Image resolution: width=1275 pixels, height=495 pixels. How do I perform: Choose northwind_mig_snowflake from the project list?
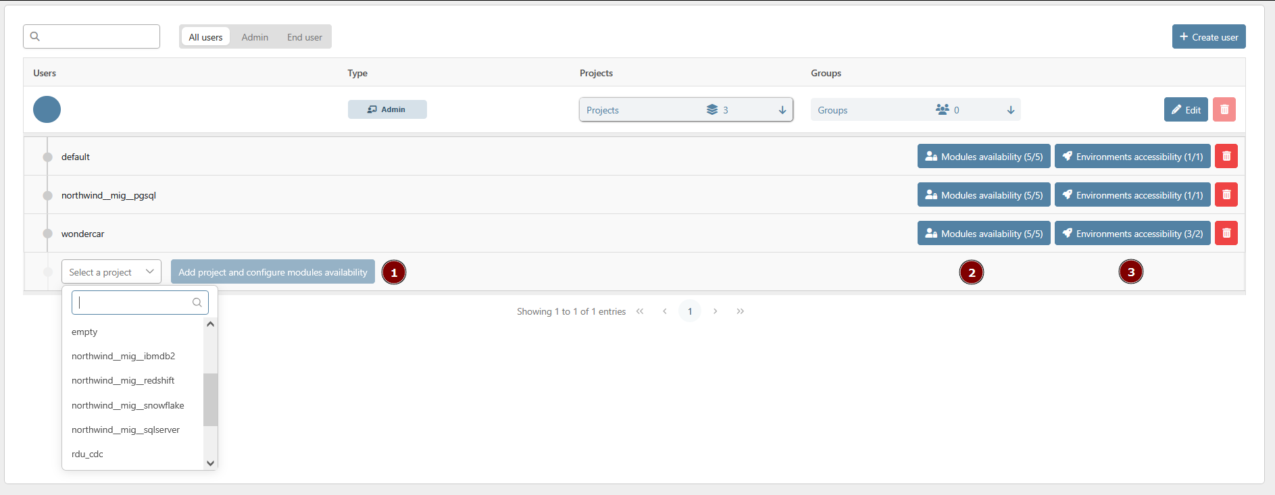(x=128, y=405)
